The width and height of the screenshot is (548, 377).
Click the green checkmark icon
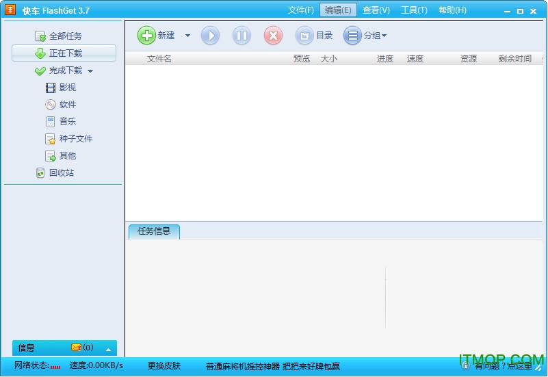pyautogui.click(x=40, y=71)
